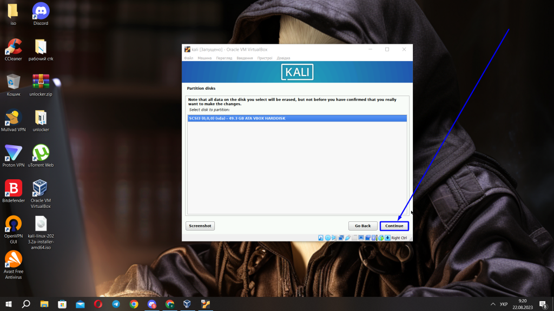Click the display icon in the VirtualBox status bar
The width and height of the screenshot is (554, 311).
click(361, 237)
